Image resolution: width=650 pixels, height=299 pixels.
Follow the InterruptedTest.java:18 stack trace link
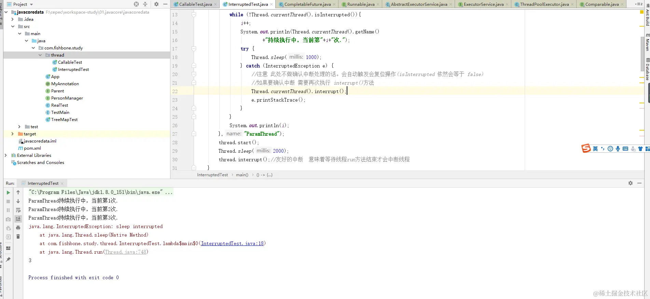[232, 243]
